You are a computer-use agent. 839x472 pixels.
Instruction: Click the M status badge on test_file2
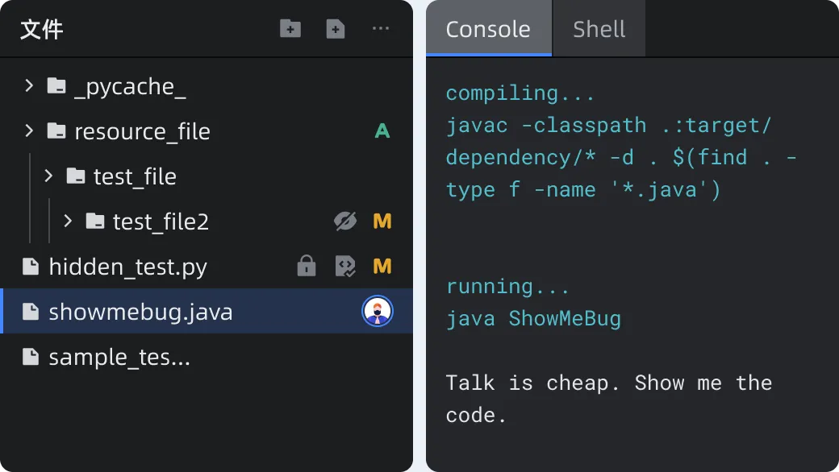[x=382, y=222]
